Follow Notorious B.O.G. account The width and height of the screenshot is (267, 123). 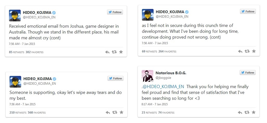tap(248, 73)
